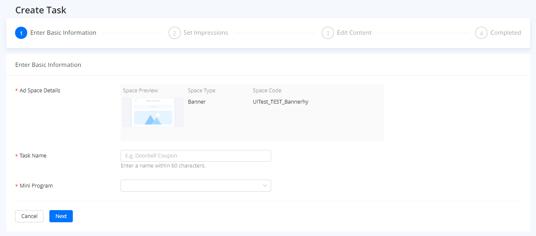Select the Enter Basic Information step label
Screen dimensions: 536x236
tap(63, 33)
